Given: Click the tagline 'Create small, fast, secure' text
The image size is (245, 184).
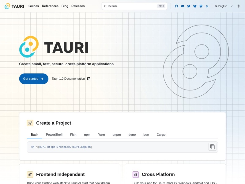Looking at the screenshot, I should coord(66,64).
